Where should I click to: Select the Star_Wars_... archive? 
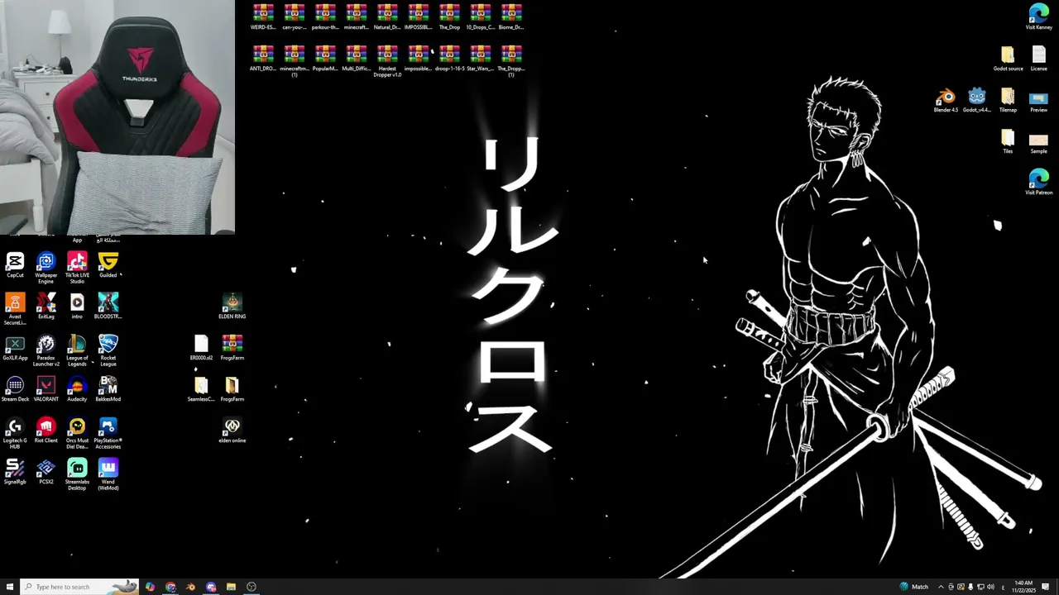click(x=480, y=59)
